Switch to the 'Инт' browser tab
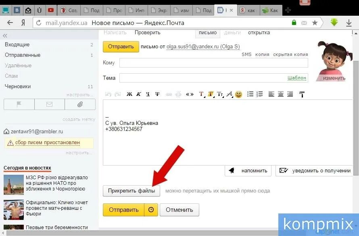Screen dimensions: 359x236 tap(136, 10)
